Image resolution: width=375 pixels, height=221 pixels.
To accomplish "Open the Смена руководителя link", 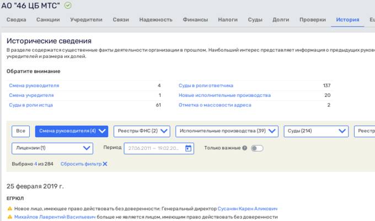I will tap(34, 85).
